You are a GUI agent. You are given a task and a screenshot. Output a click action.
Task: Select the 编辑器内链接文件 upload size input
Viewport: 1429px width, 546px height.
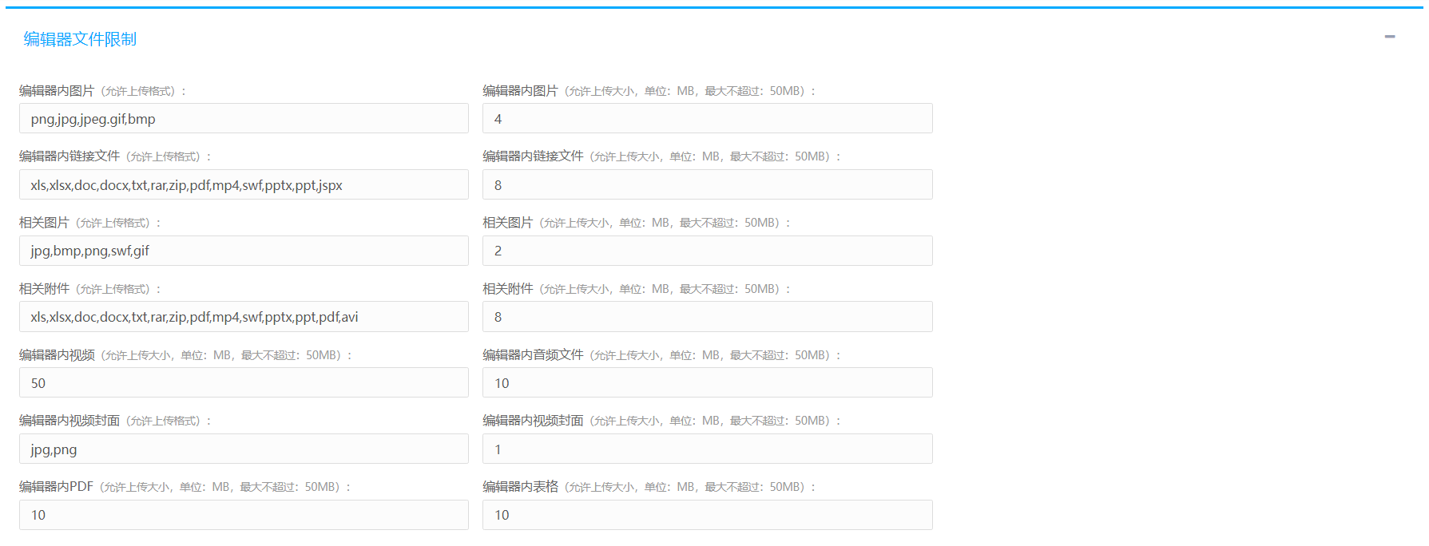point(707,185)
